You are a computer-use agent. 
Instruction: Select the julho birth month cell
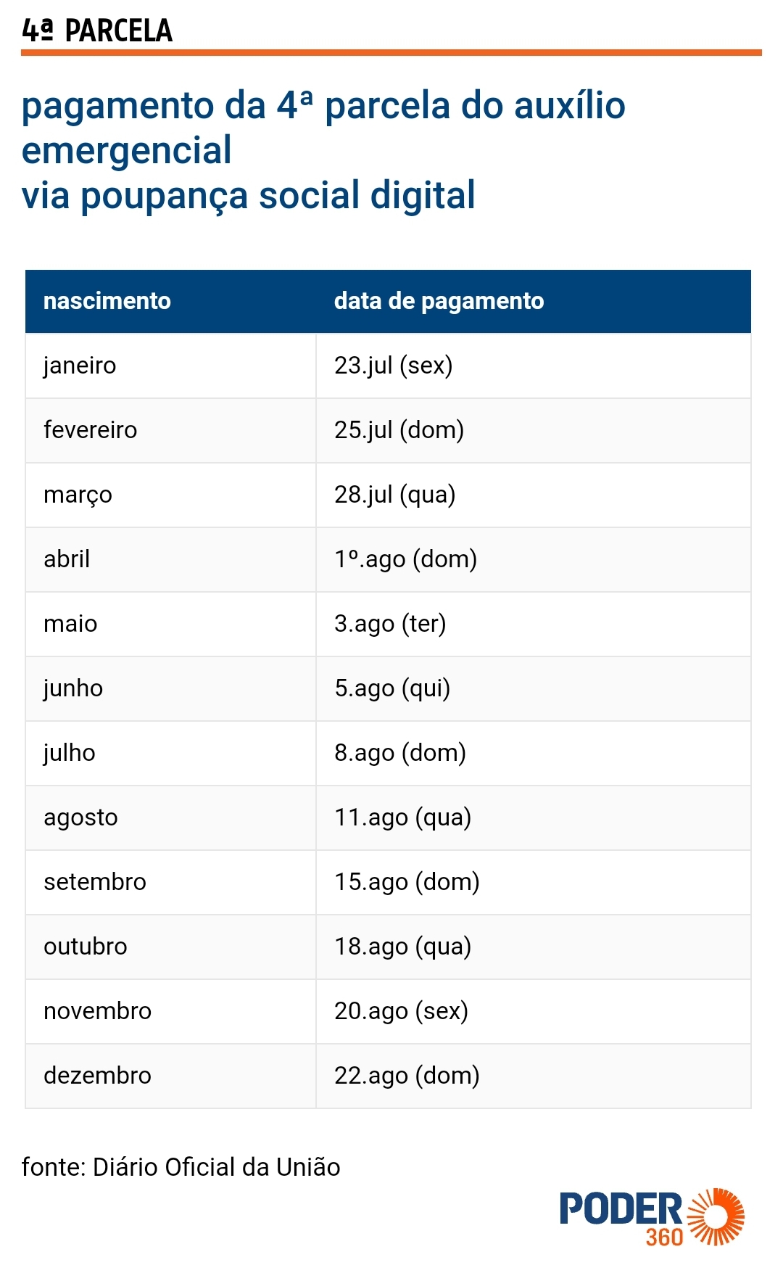tap(170, 753)
